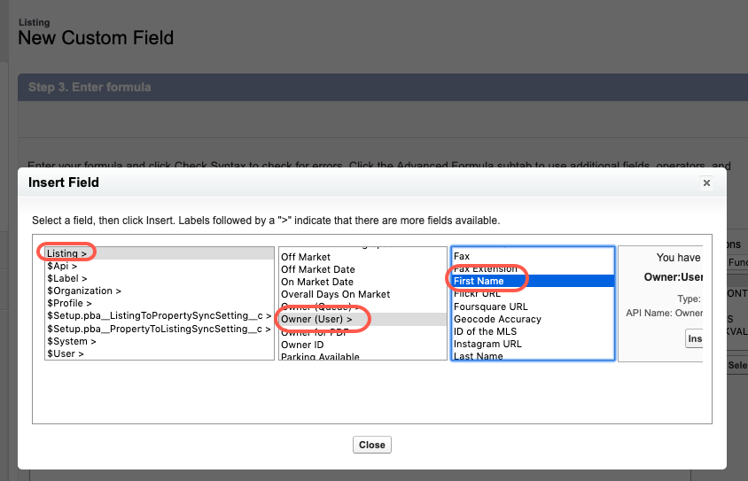Image resolution: width=748 pixels, height=481 pixels.
Task: Select On Market Date field
Action: pyautogui.click(x=362, y=282)
